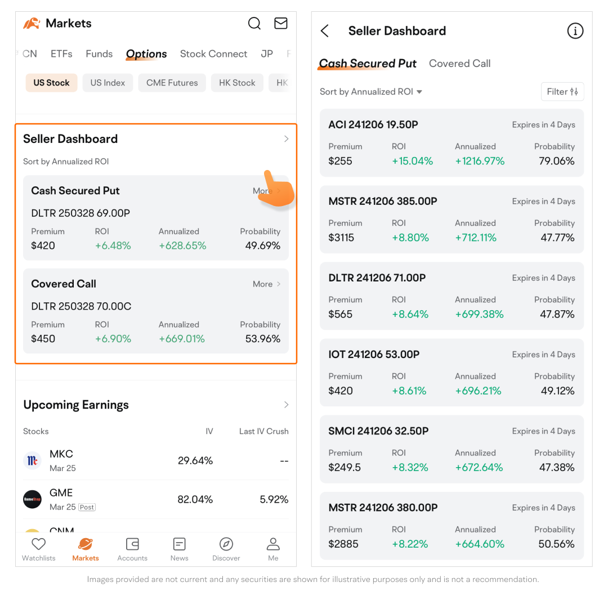This screenshot has width=608, height=591.
Task: Tap the Watchlists heart icon
Action: (38, 544)
